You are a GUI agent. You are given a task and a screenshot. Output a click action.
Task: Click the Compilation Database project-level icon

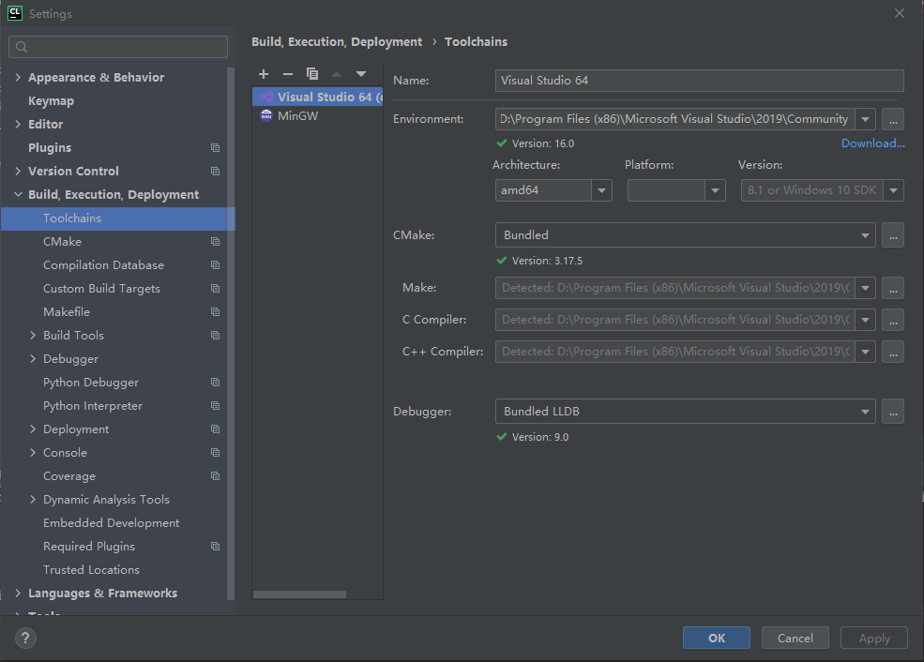click(x=215, y=265)
